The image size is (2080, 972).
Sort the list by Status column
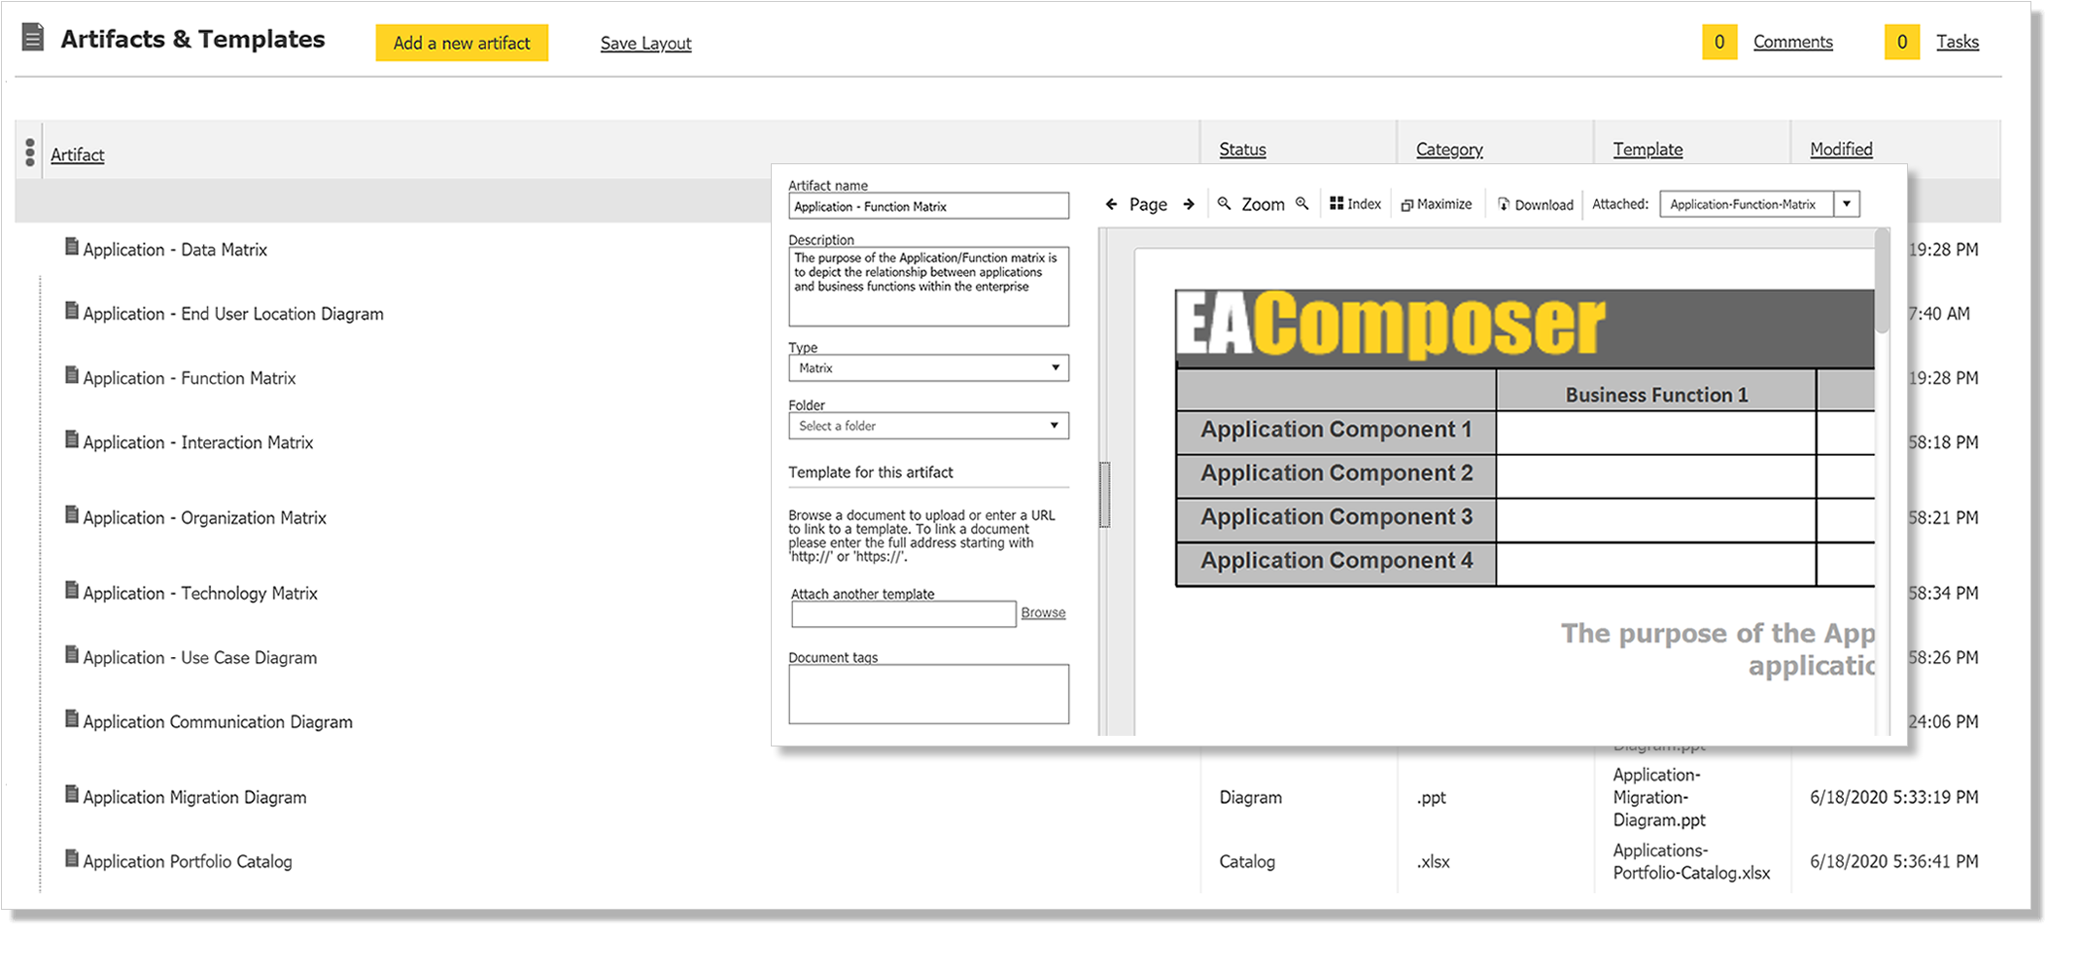point(1242,148)
